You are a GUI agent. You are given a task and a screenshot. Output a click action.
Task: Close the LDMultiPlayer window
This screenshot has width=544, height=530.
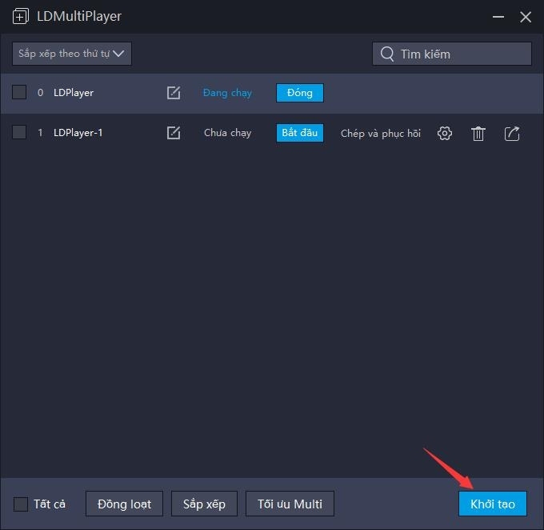point(526,17)
